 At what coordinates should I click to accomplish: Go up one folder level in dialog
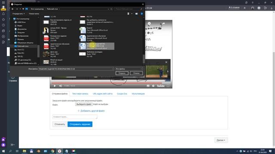23,9
